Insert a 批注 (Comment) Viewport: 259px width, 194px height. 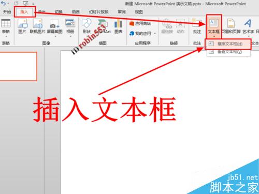197,26
